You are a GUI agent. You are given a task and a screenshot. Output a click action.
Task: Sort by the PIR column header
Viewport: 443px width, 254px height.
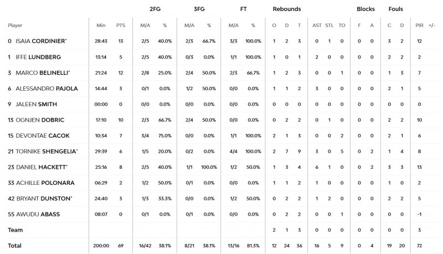419,25
